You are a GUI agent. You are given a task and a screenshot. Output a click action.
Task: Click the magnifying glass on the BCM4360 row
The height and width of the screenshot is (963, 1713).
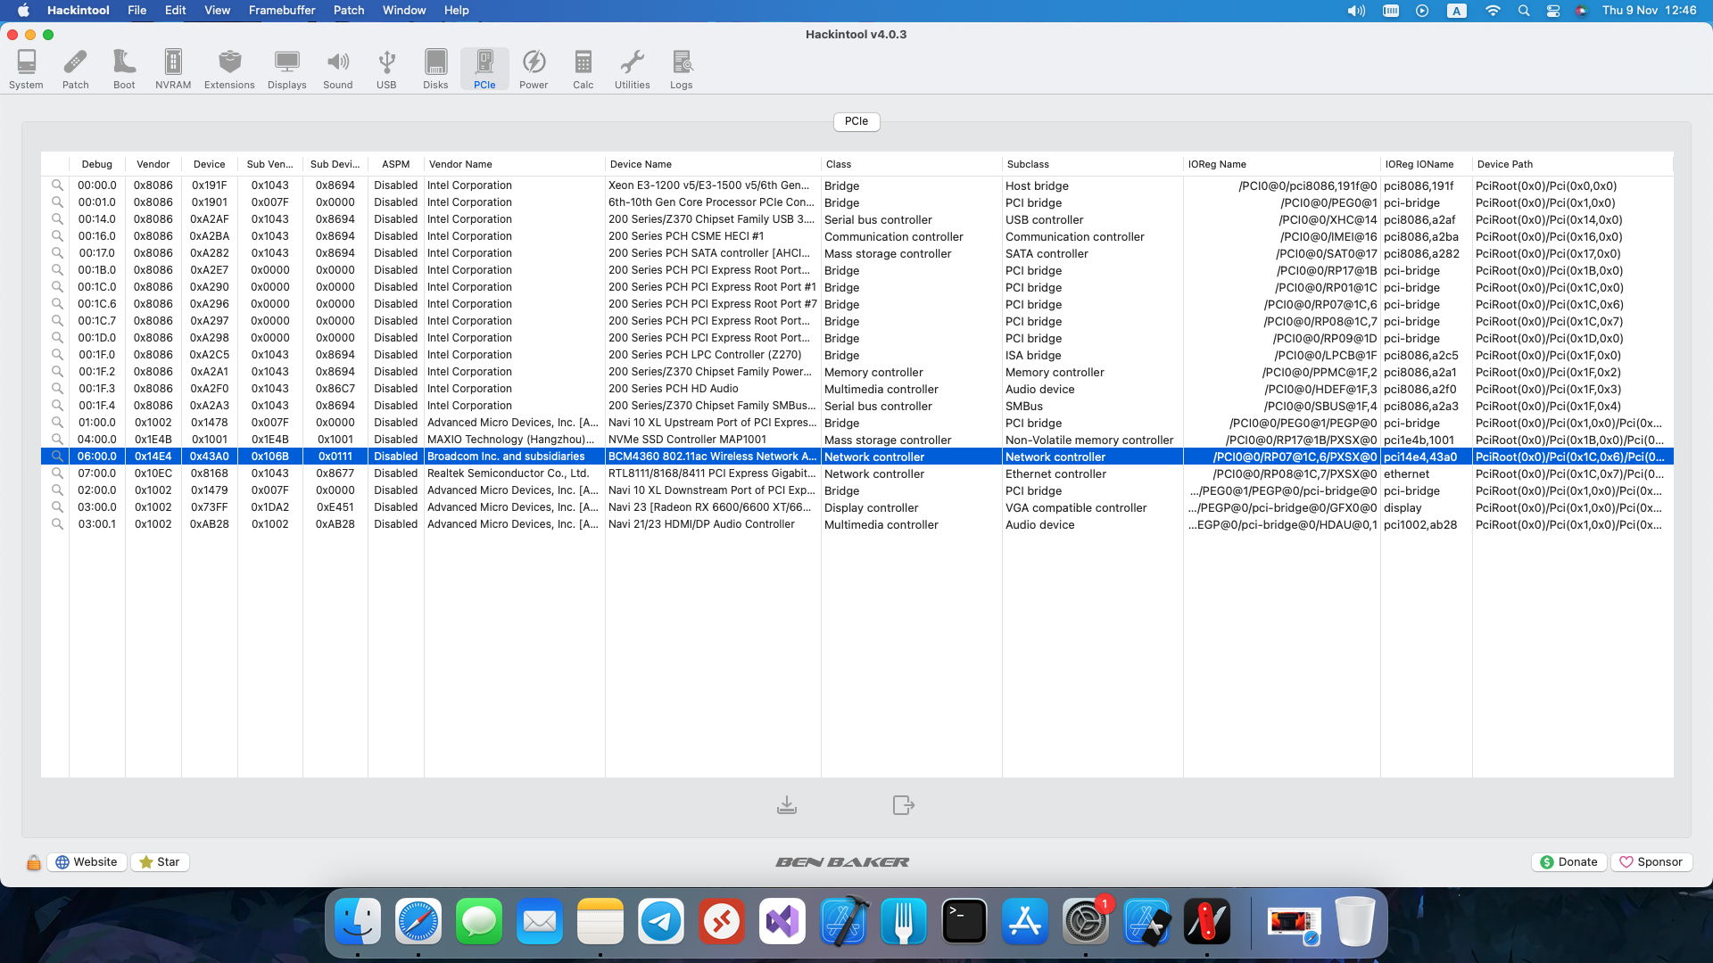(56, 456)
